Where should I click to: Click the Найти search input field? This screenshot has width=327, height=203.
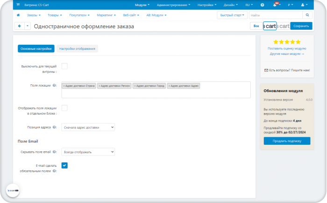276,15
